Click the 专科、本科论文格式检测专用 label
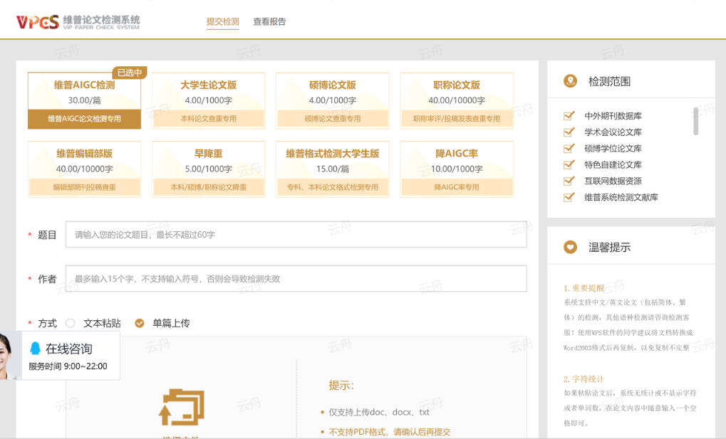This screenshot has height=439, width=726. coord(333,187)
